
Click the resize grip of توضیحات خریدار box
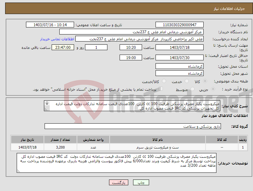pyautogui.click(x=19, y=171)
